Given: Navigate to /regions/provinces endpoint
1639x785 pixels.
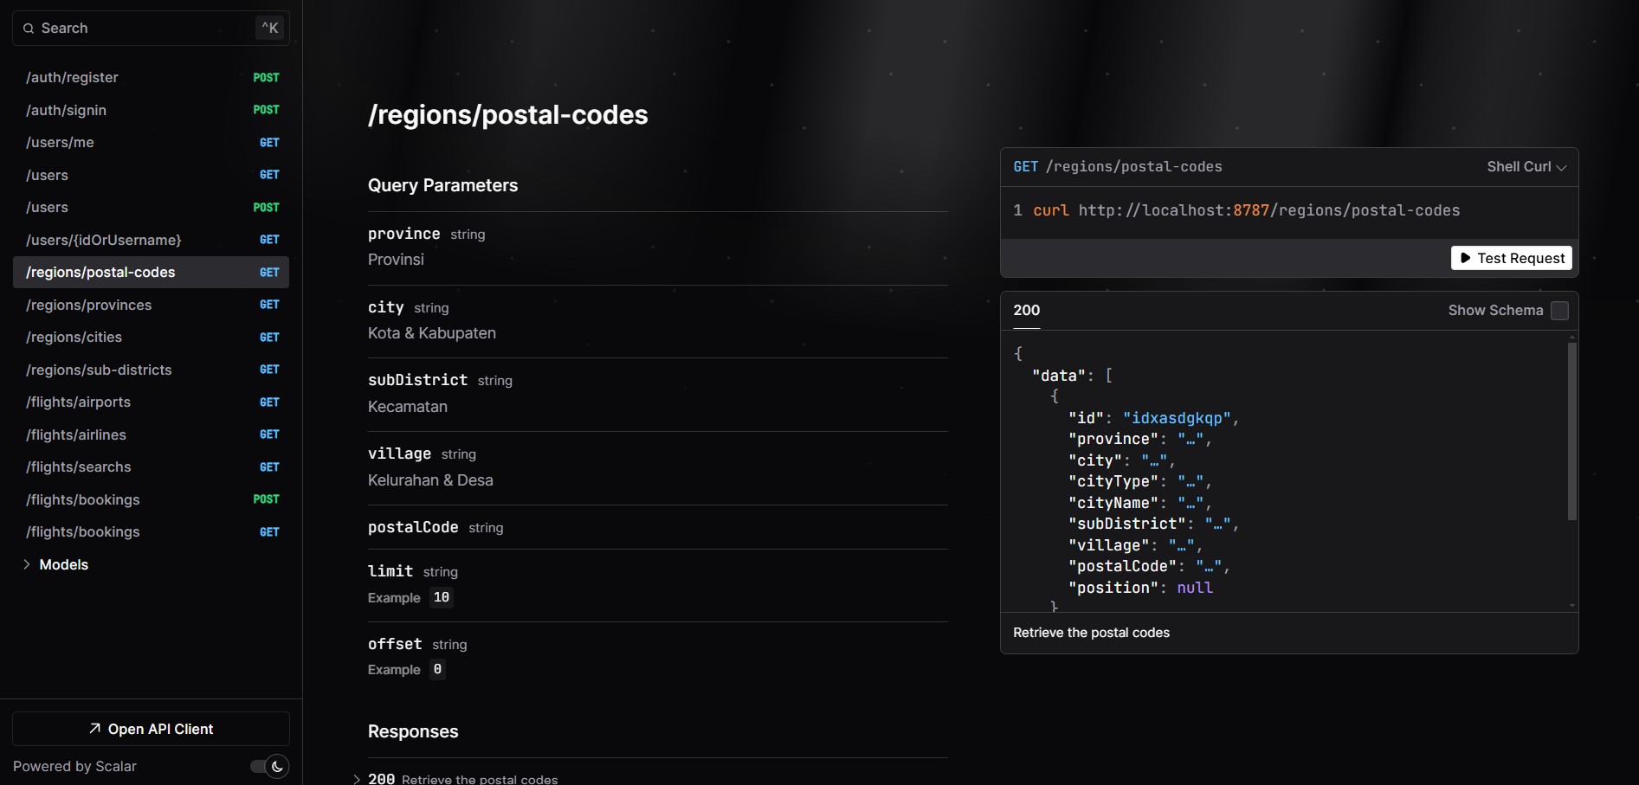Looking at the screenshot, I should click(89, 305).
